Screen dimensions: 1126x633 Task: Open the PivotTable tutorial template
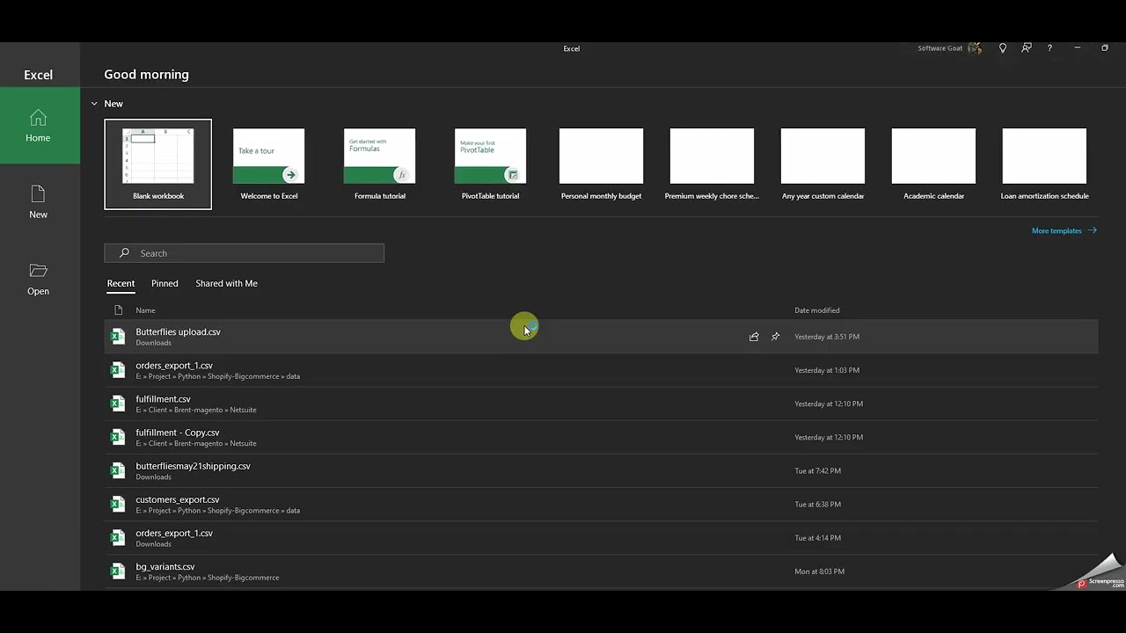click(491, 164)
